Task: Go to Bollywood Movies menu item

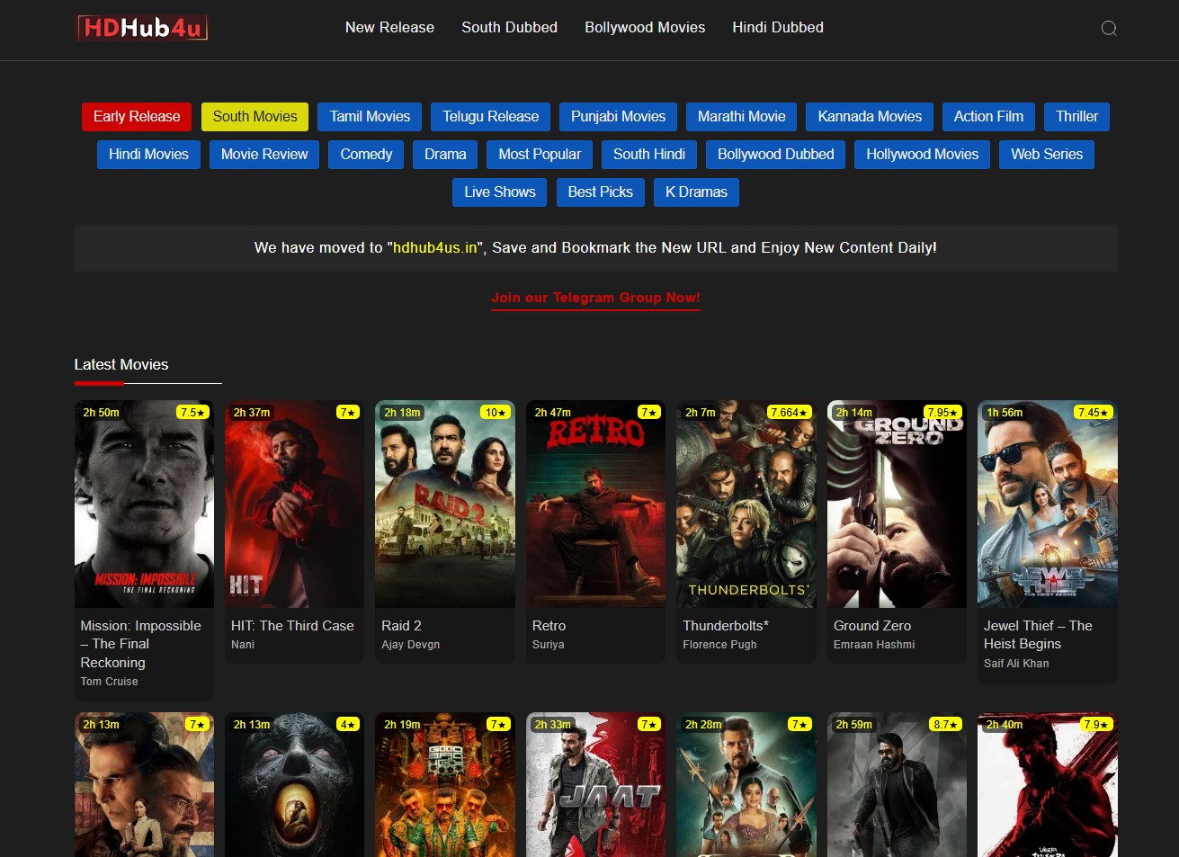Action: (x=645, y=28)
